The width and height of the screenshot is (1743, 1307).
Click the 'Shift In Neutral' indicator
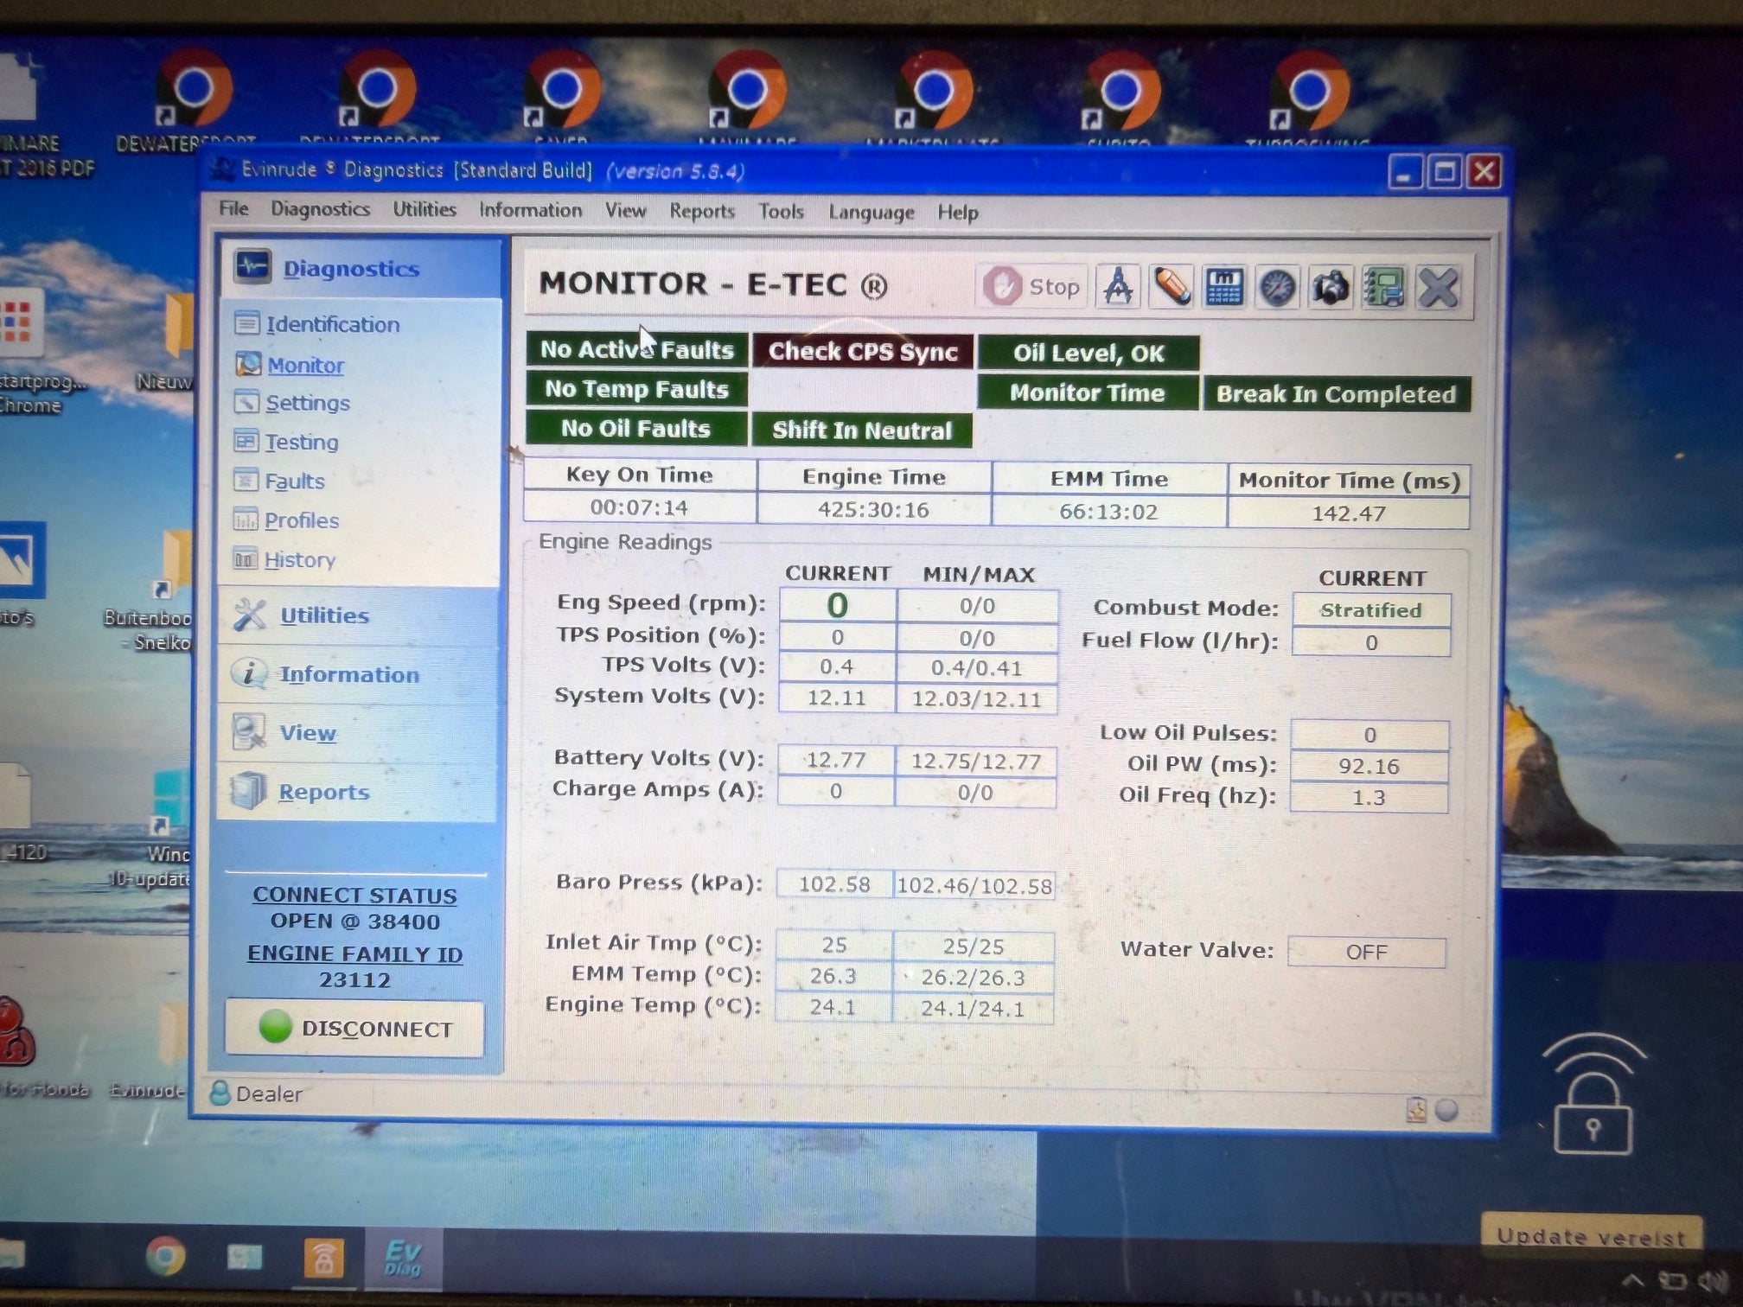coord(862,430)
